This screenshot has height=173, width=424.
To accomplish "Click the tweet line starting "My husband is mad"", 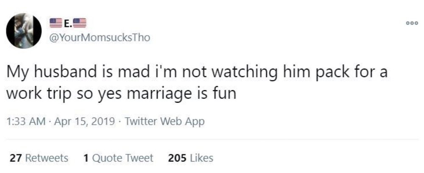I will pos(197,72).
